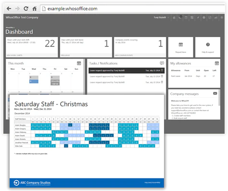Click the This month panel scrollbar
This screenshot has width=228, height=191.
pos(84,77)
